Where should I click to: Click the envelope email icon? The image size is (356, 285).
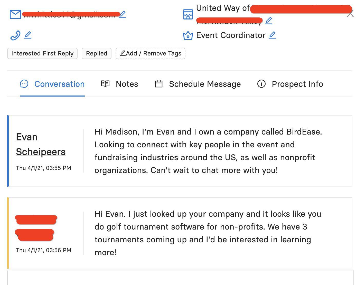(15, 14)
